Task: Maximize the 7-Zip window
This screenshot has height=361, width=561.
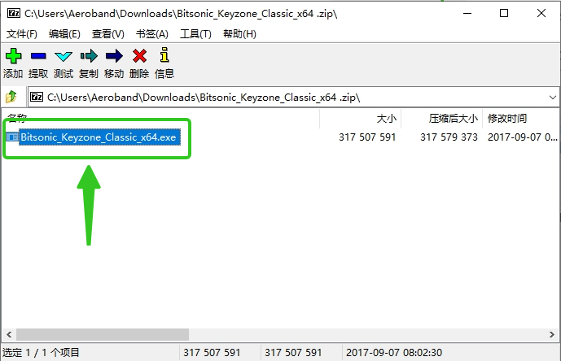Action: (x=504, y=14)
